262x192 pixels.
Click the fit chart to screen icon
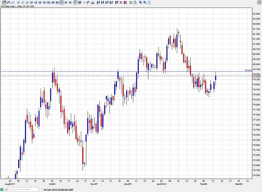point(149,3)
